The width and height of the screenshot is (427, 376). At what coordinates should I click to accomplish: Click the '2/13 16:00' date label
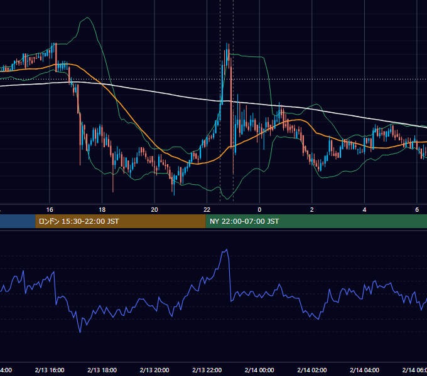(50, 370)
